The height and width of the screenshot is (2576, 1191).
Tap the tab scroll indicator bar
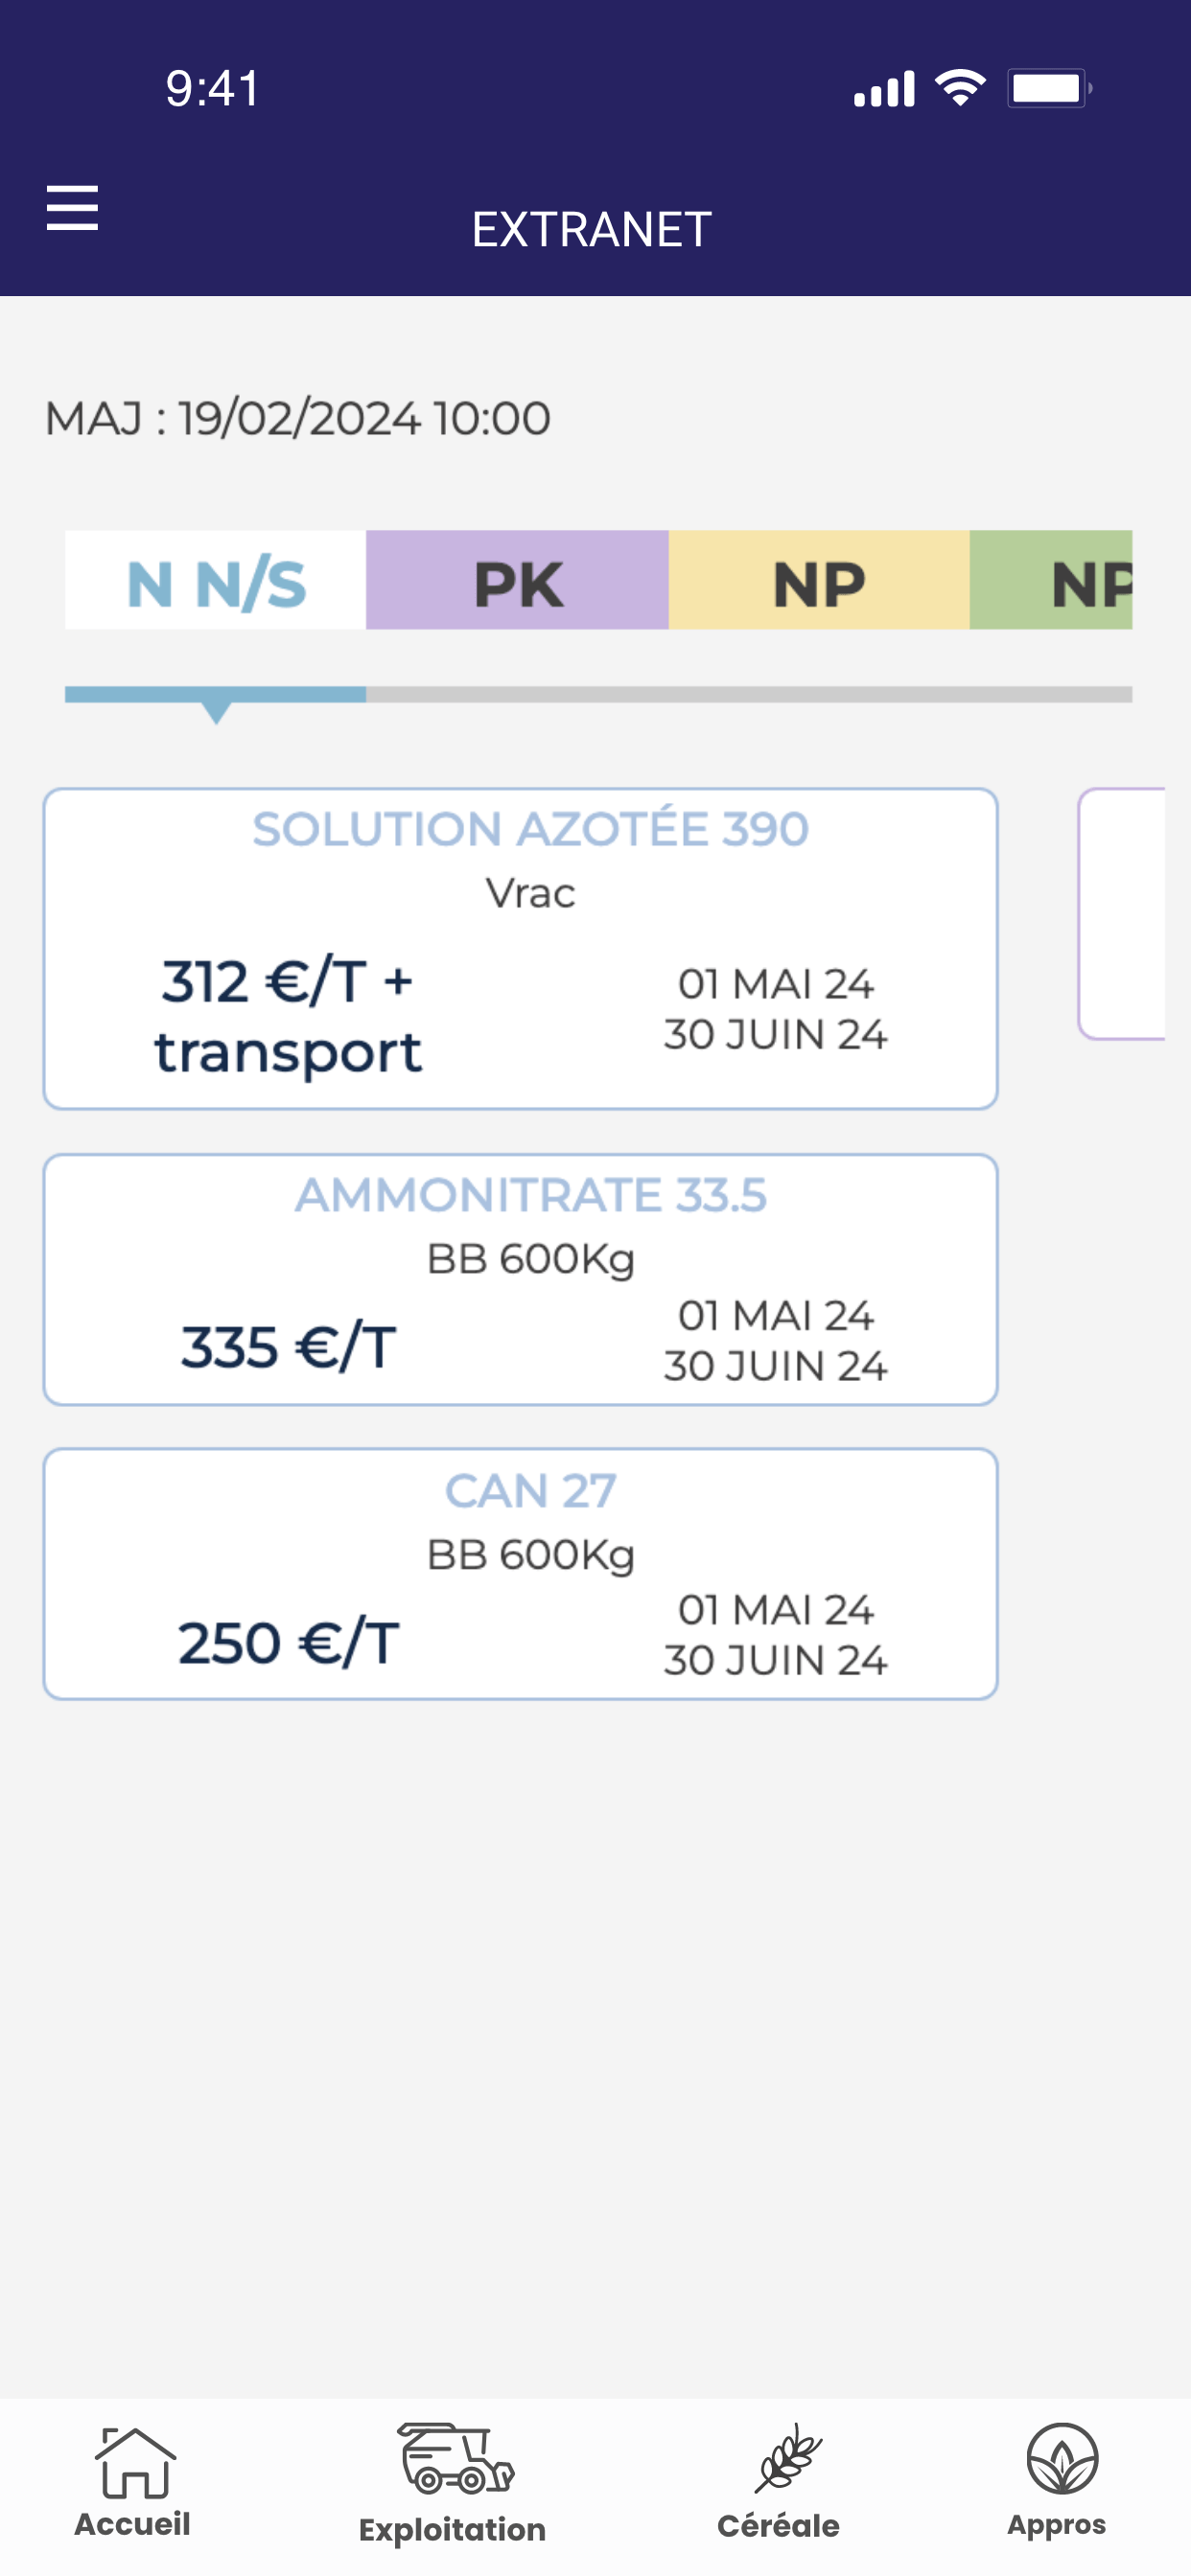pyautogui.click(x=598, y=694)
